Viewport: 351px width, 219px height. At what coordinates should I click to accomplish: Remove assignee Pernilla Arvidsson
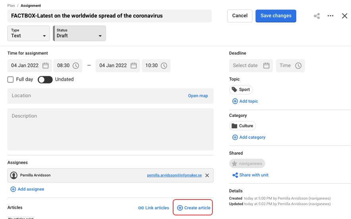click(x=207, y=175)
